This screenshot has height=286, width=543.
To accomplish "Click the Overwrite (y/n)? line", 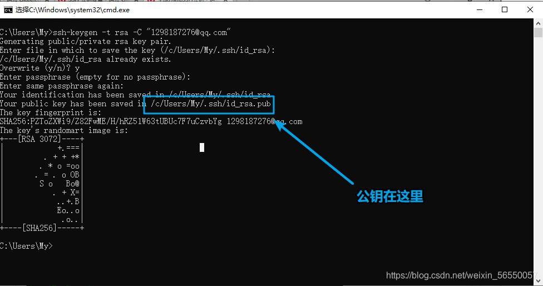I will (40, 68).
